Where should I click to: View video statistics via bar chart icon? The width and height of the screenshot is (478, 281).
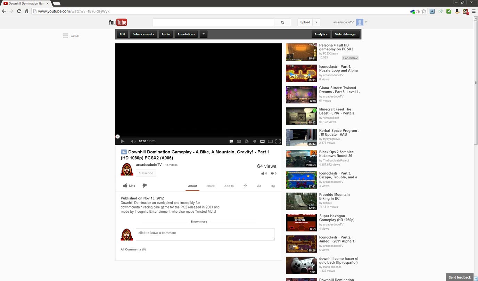click(259, 186)
